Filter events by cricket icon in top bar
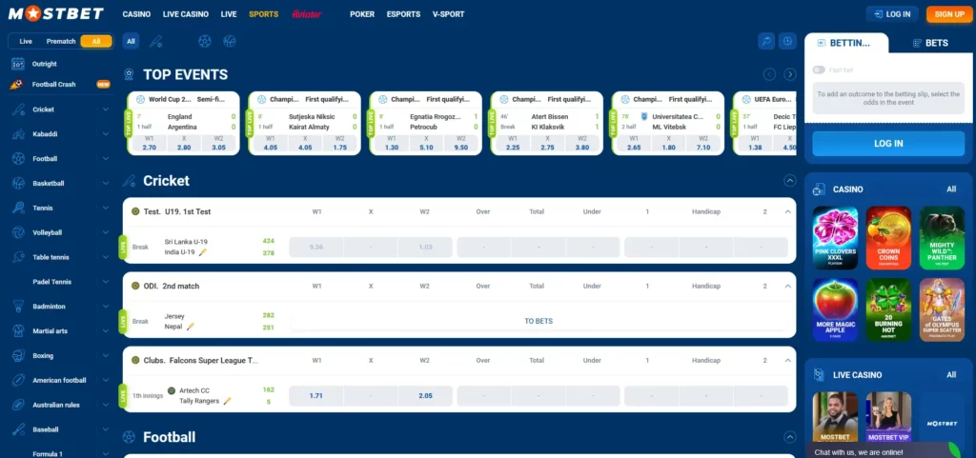The image size is (976, 458). point(156,42)
